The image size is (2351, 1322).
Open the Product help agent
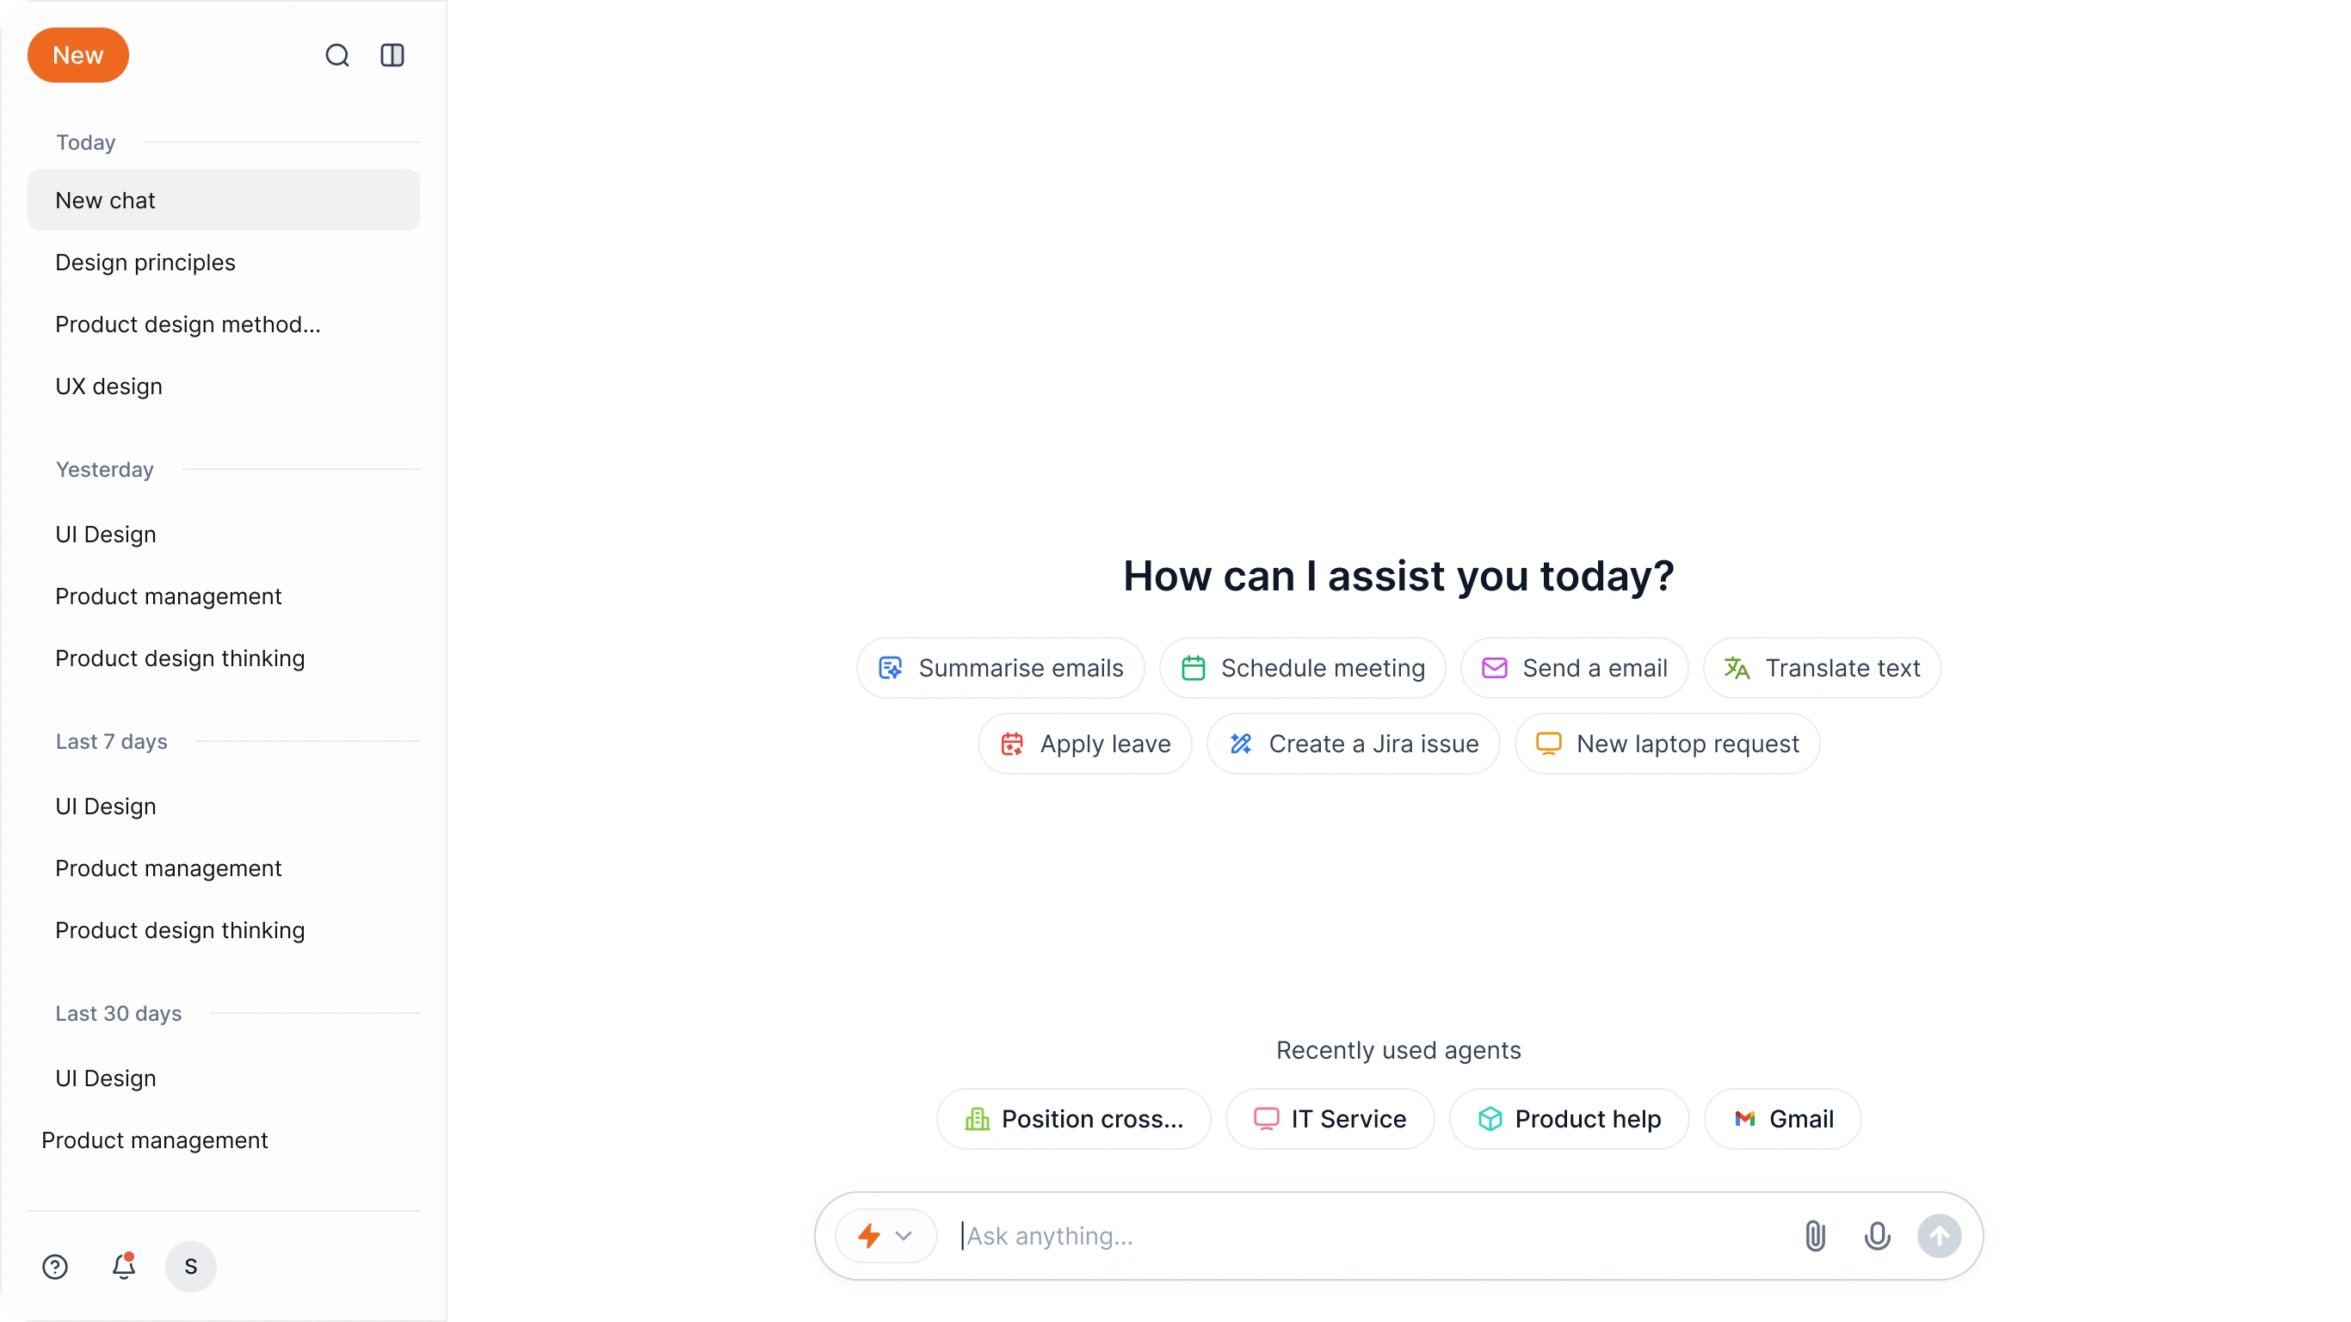click(x=1570, y=1118)
